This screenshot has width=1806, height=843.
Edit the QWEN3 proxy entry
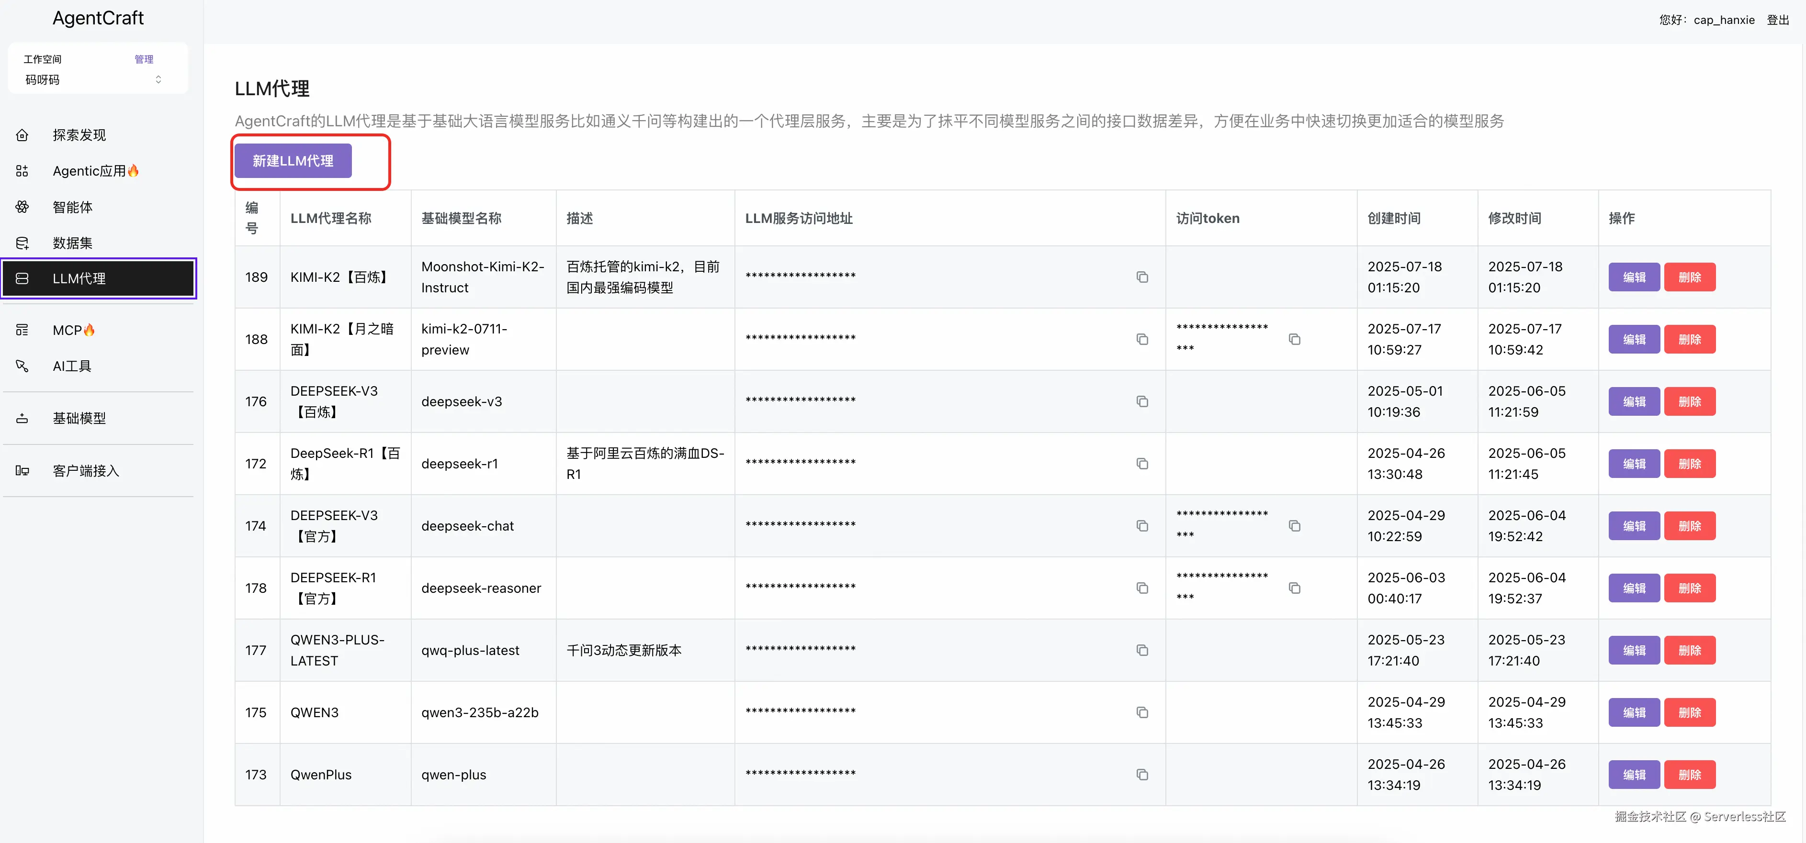coord(1634,713)
